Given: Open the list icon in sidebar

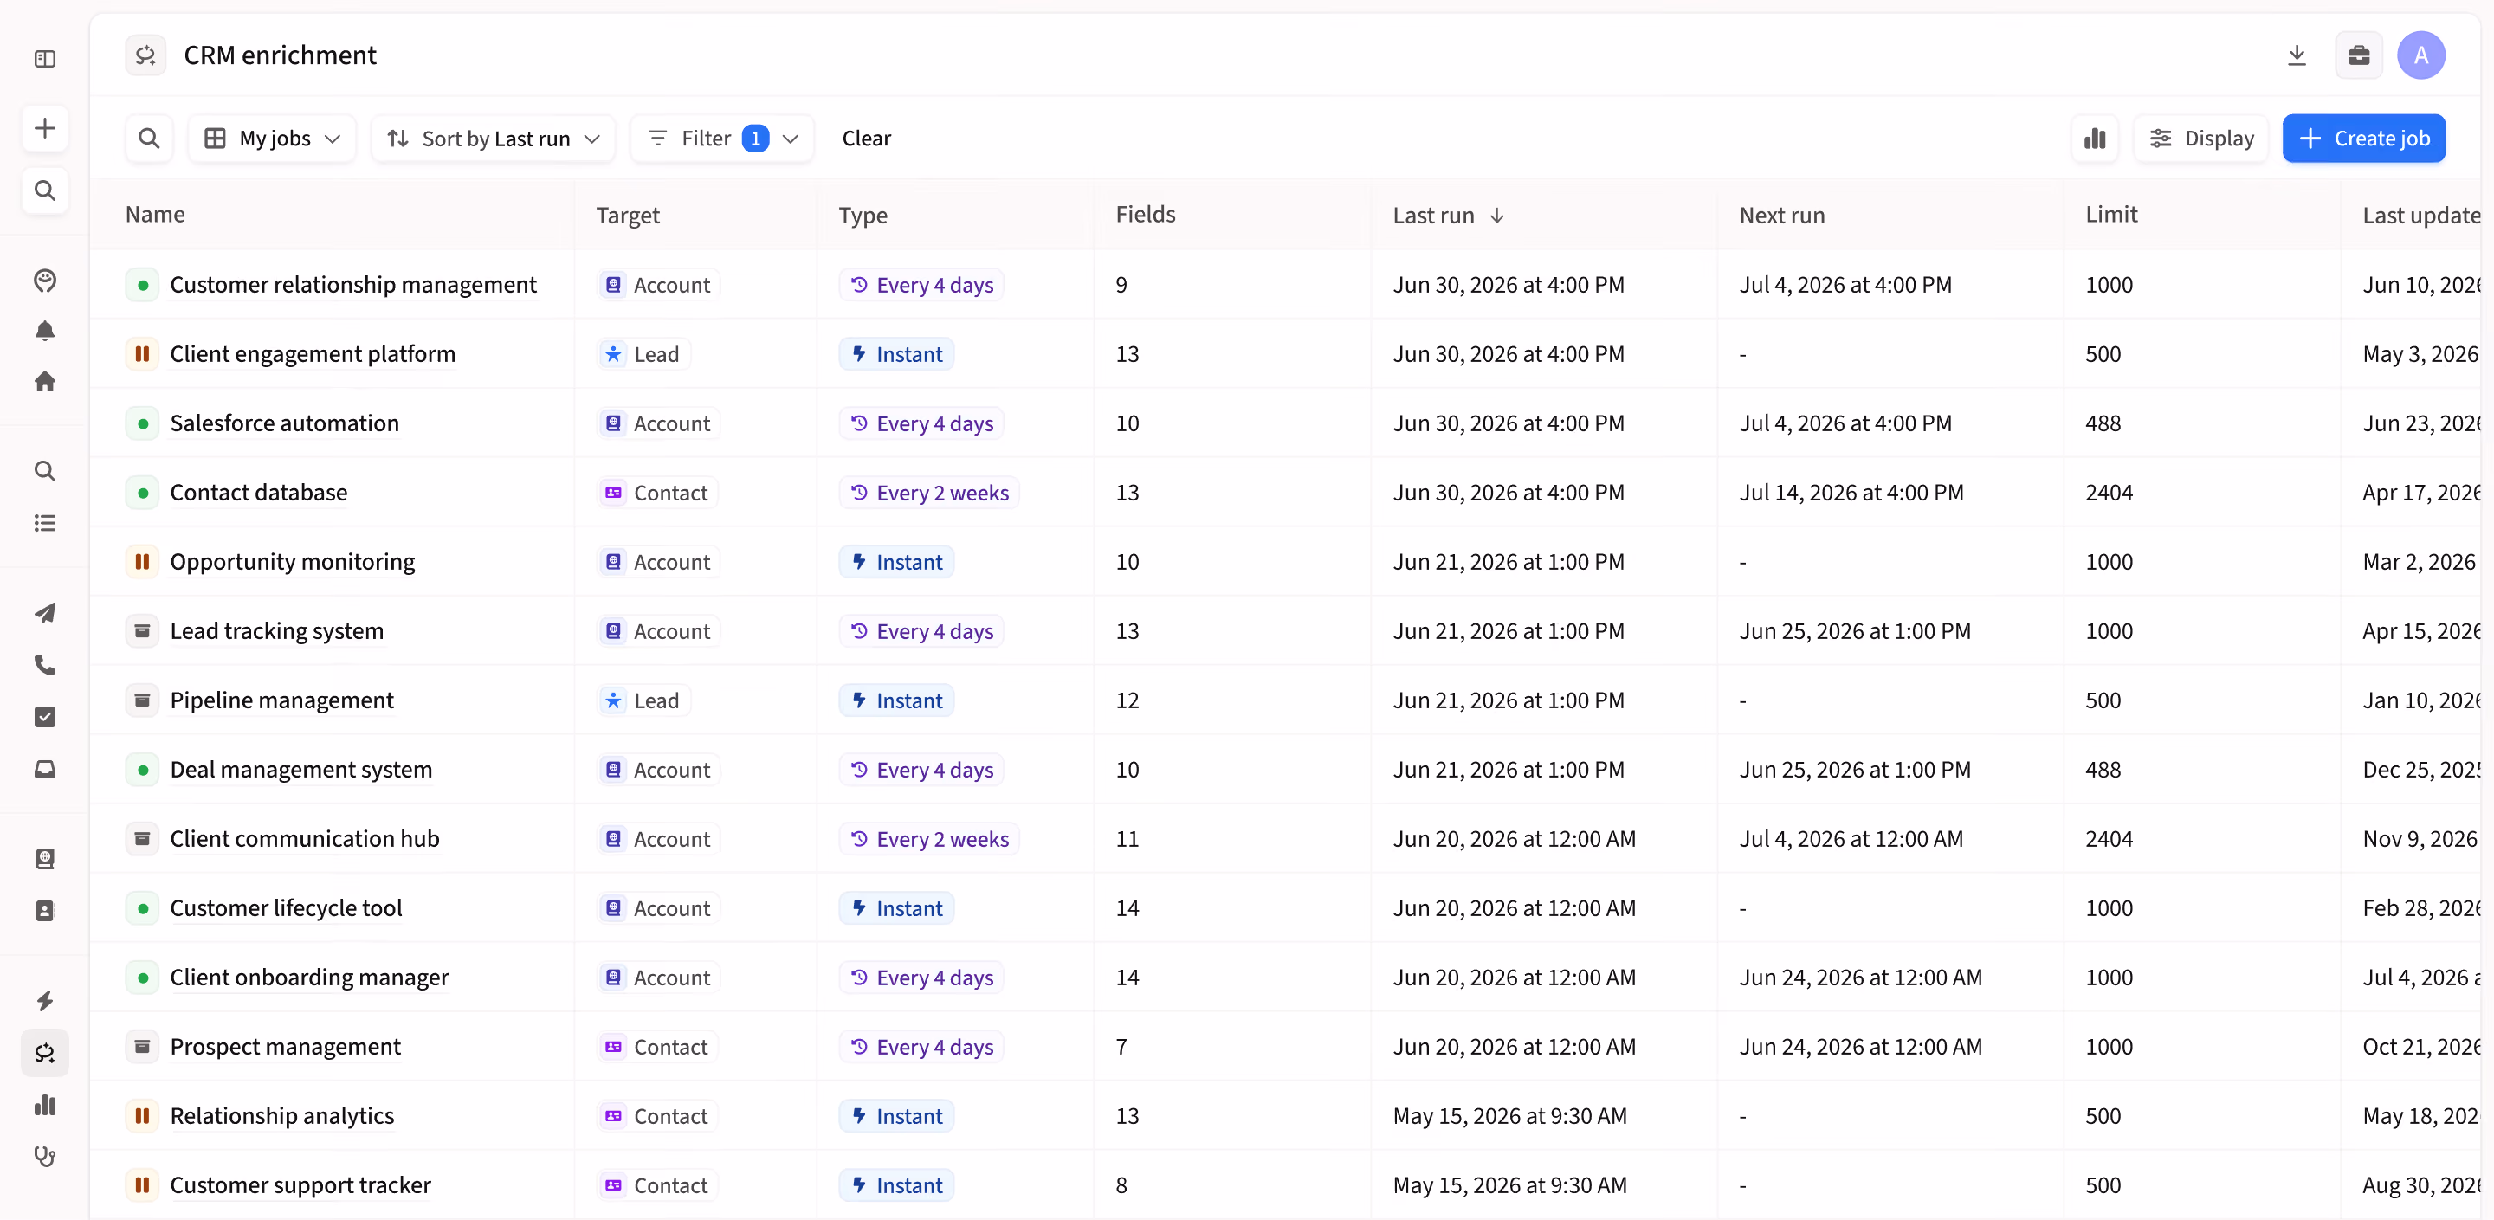Looking at the screenshot, I should 44,523.
